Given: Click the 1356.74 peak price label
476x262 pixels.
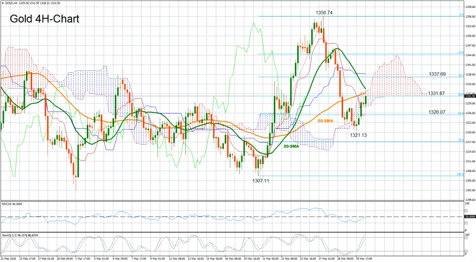Looking at the screenshot, I should 324,13.
